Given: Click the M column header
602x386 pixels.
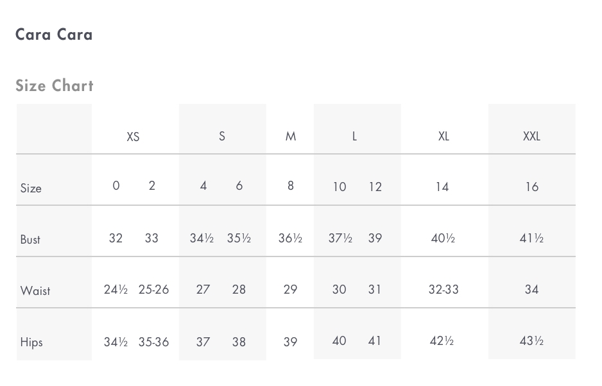Looking at the screenshot, I should [291, 136].
